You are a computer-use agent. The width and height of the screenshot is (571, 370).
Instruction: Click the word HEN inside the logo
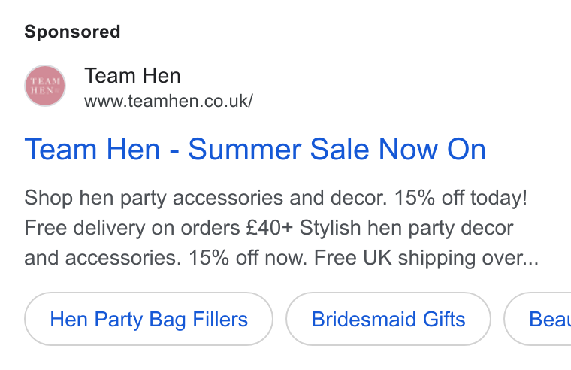(x=43, y=90)
